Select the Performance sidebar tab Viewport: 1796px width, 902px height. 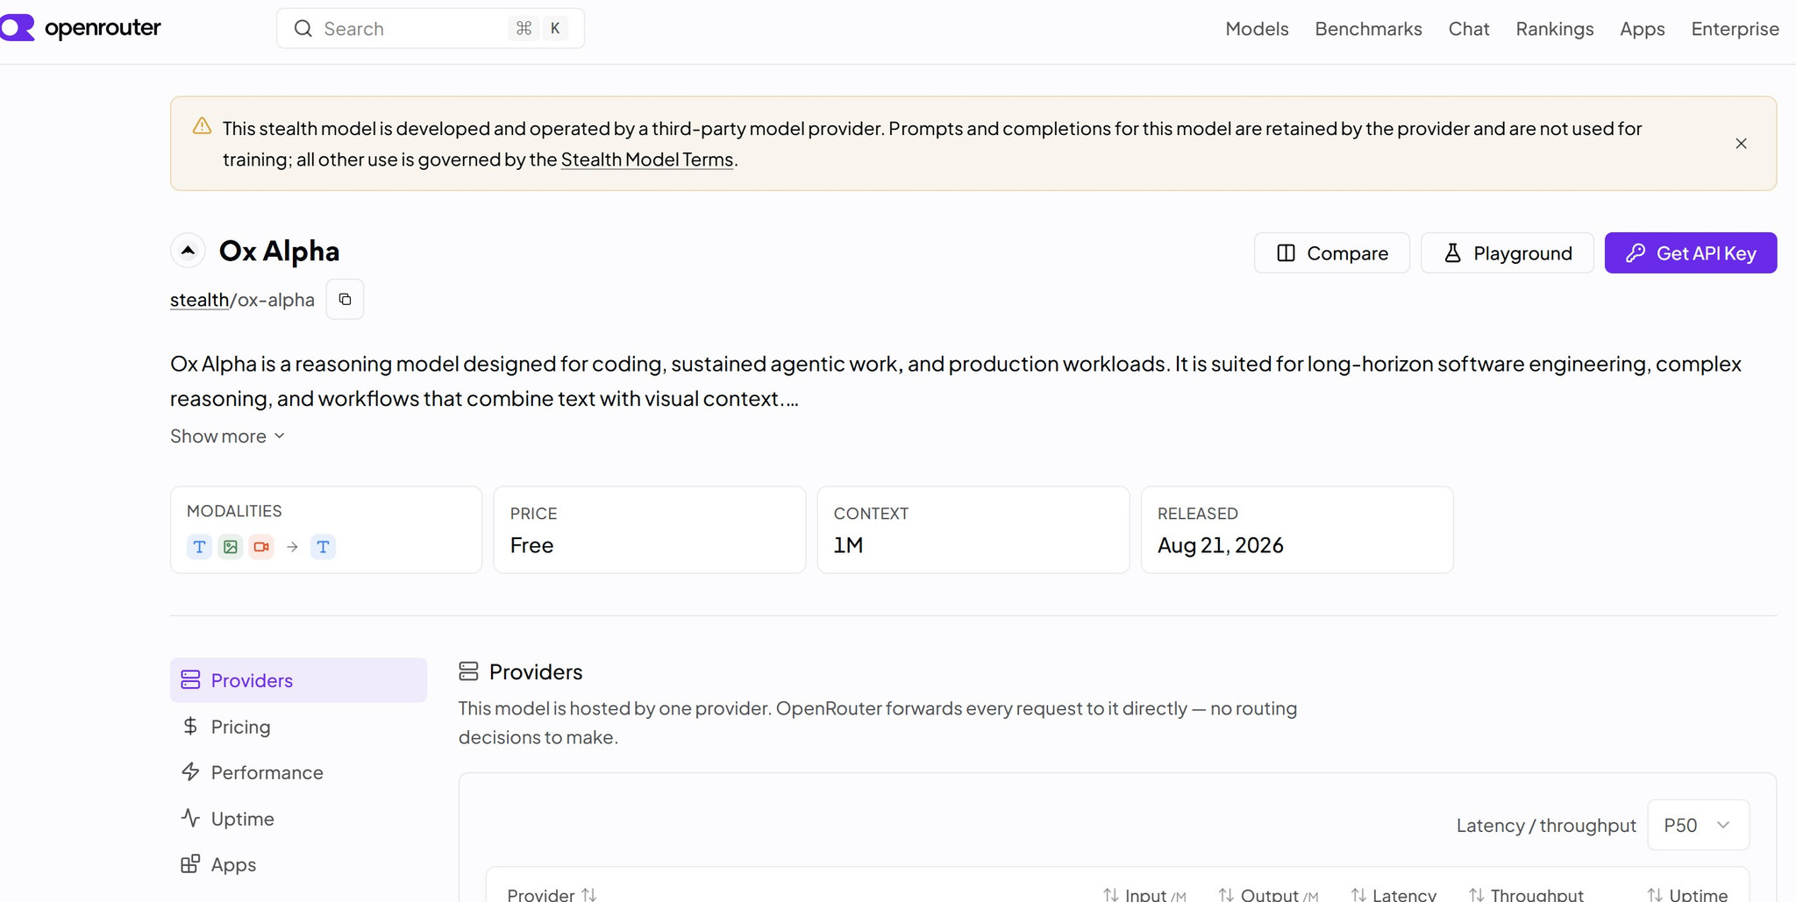[x=298, y=772]
